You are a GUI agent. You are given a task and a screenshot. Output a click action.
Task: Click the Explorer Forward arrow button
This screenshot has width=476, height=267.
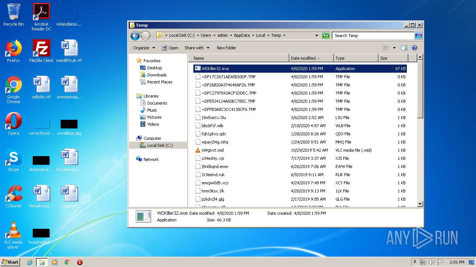point(145,36)
